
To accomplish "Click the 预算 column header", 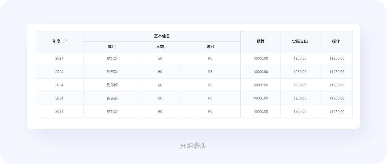I will [261, 41].
